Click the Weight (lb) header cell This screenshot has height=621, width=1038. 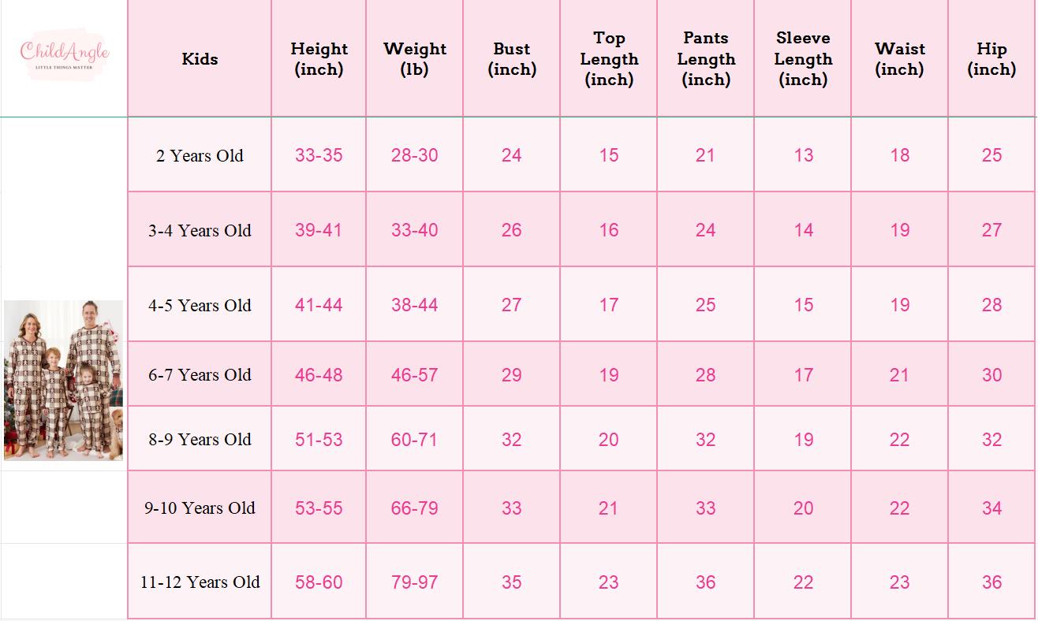(415, 59)
